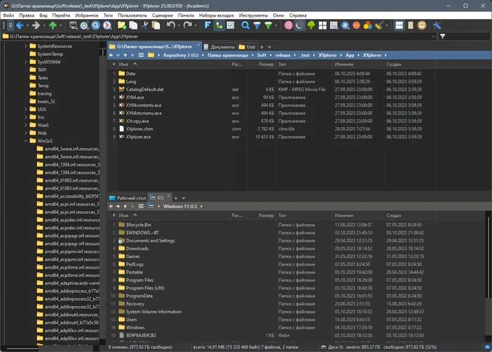Click the Undo arrow in the toolbar
This screenshot has width=492, height=352.
point(170,26)
